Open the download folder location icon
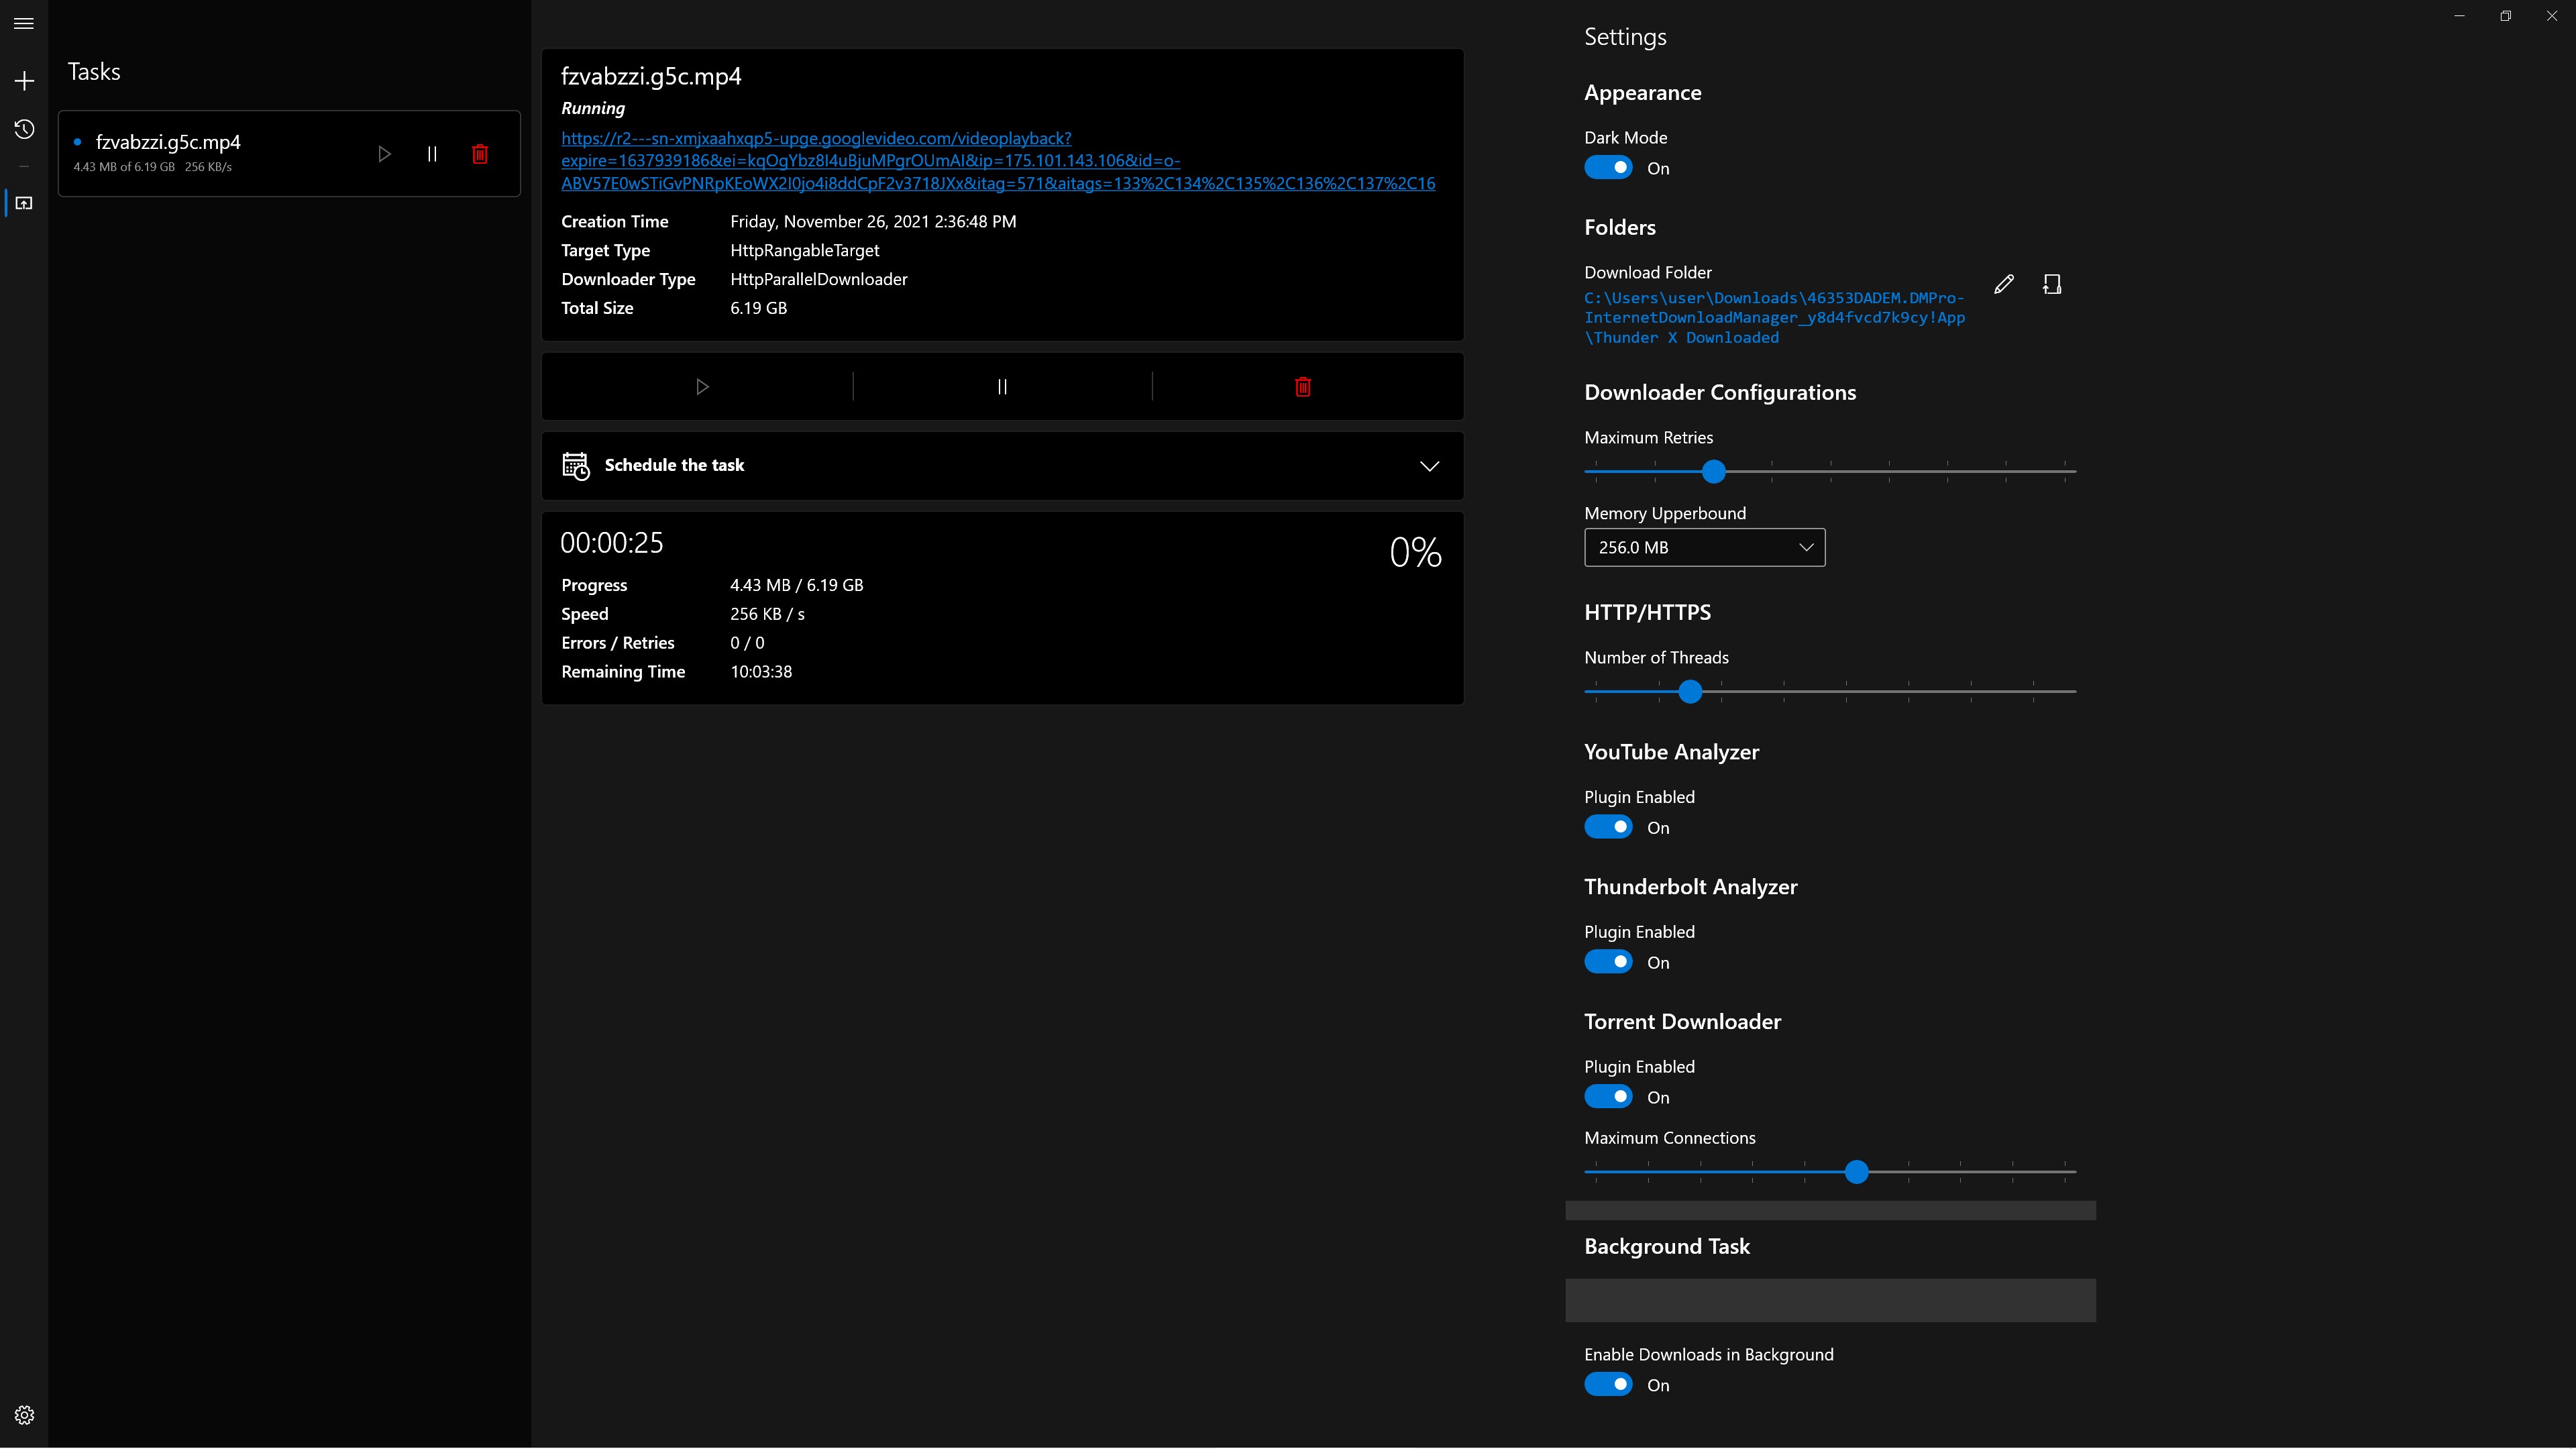2576x1449 pixels. [2052, 284]
